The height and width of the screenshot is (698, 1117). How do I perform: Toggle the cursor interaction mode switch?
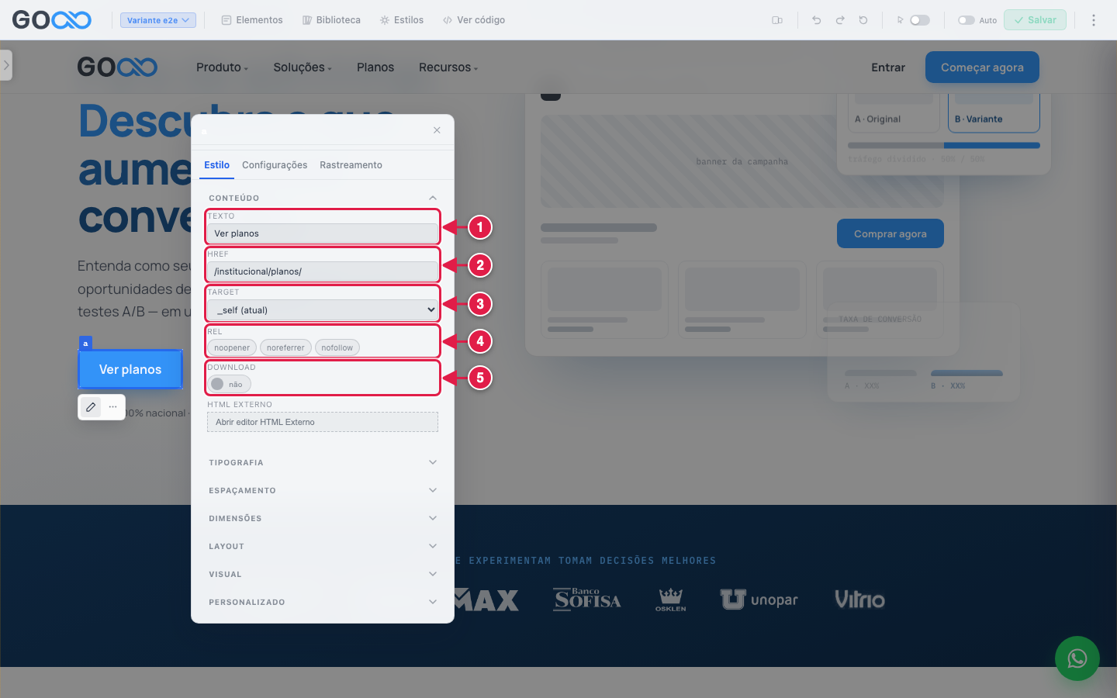(920, 20)
